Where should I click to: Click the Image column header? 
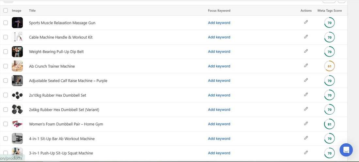[17, 10]
